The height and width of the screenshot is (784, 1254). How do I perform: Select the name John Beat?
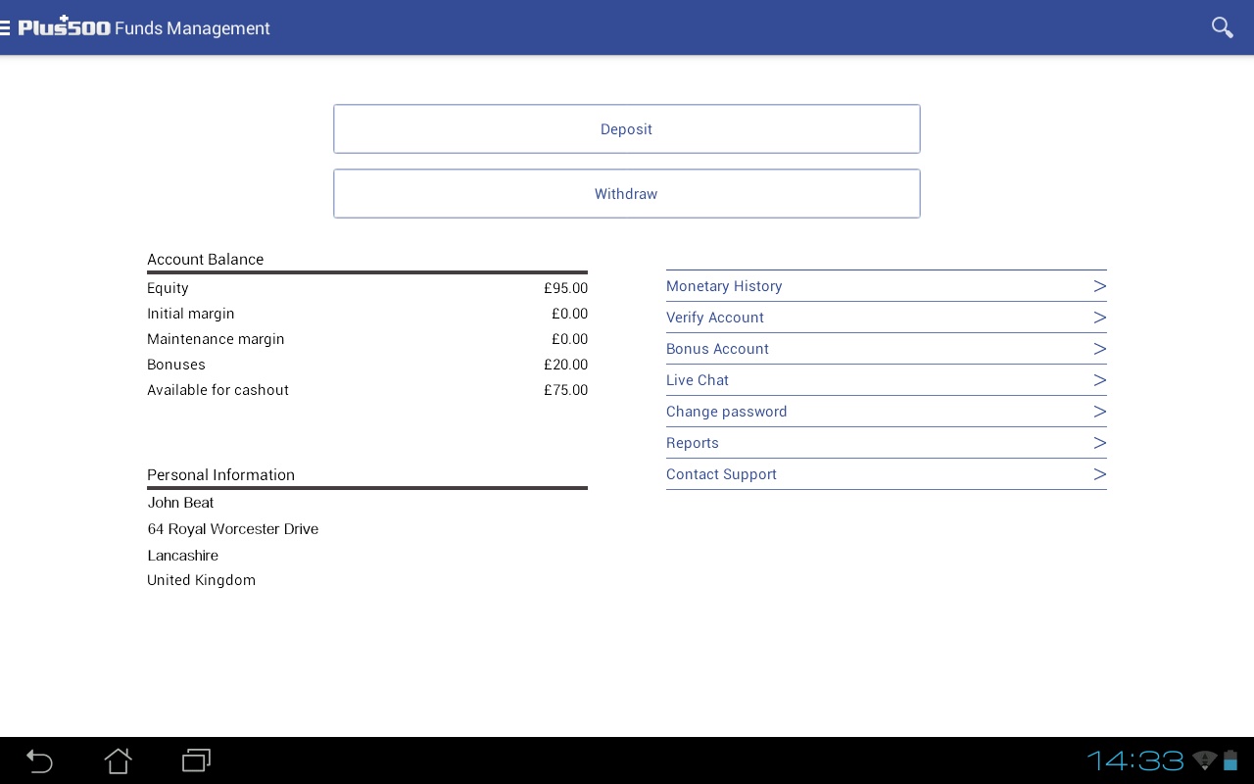(180, 503)
